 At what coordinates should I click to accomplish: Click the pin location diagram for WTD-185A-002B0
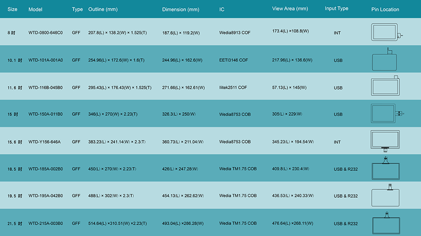386,168
